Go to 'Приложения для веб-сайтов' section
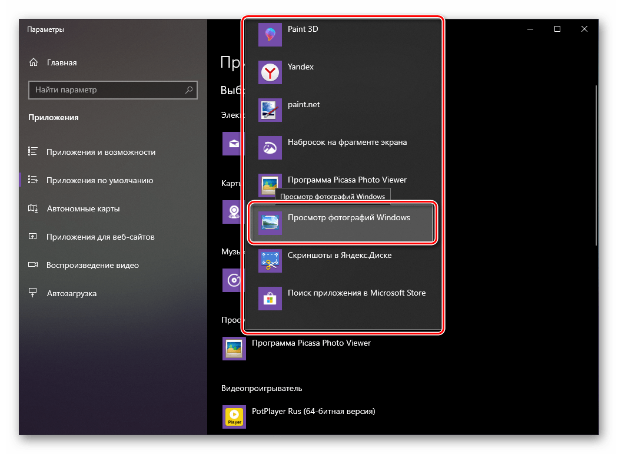Image resolution: width=618 pixels, height=454 pixels. pos(101,237)
